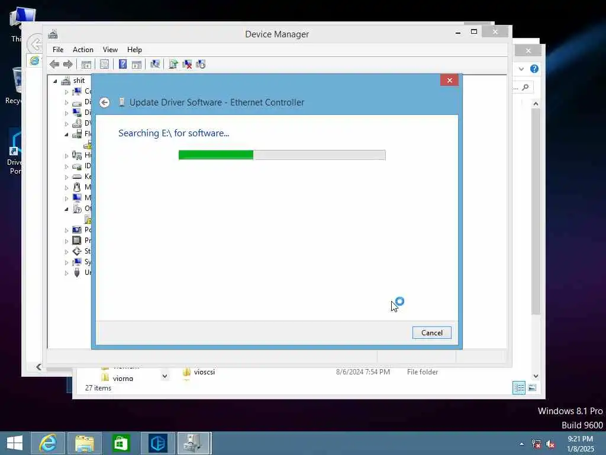
Task: Select the 'shit' computer root tree item
Action: (79, 81)
